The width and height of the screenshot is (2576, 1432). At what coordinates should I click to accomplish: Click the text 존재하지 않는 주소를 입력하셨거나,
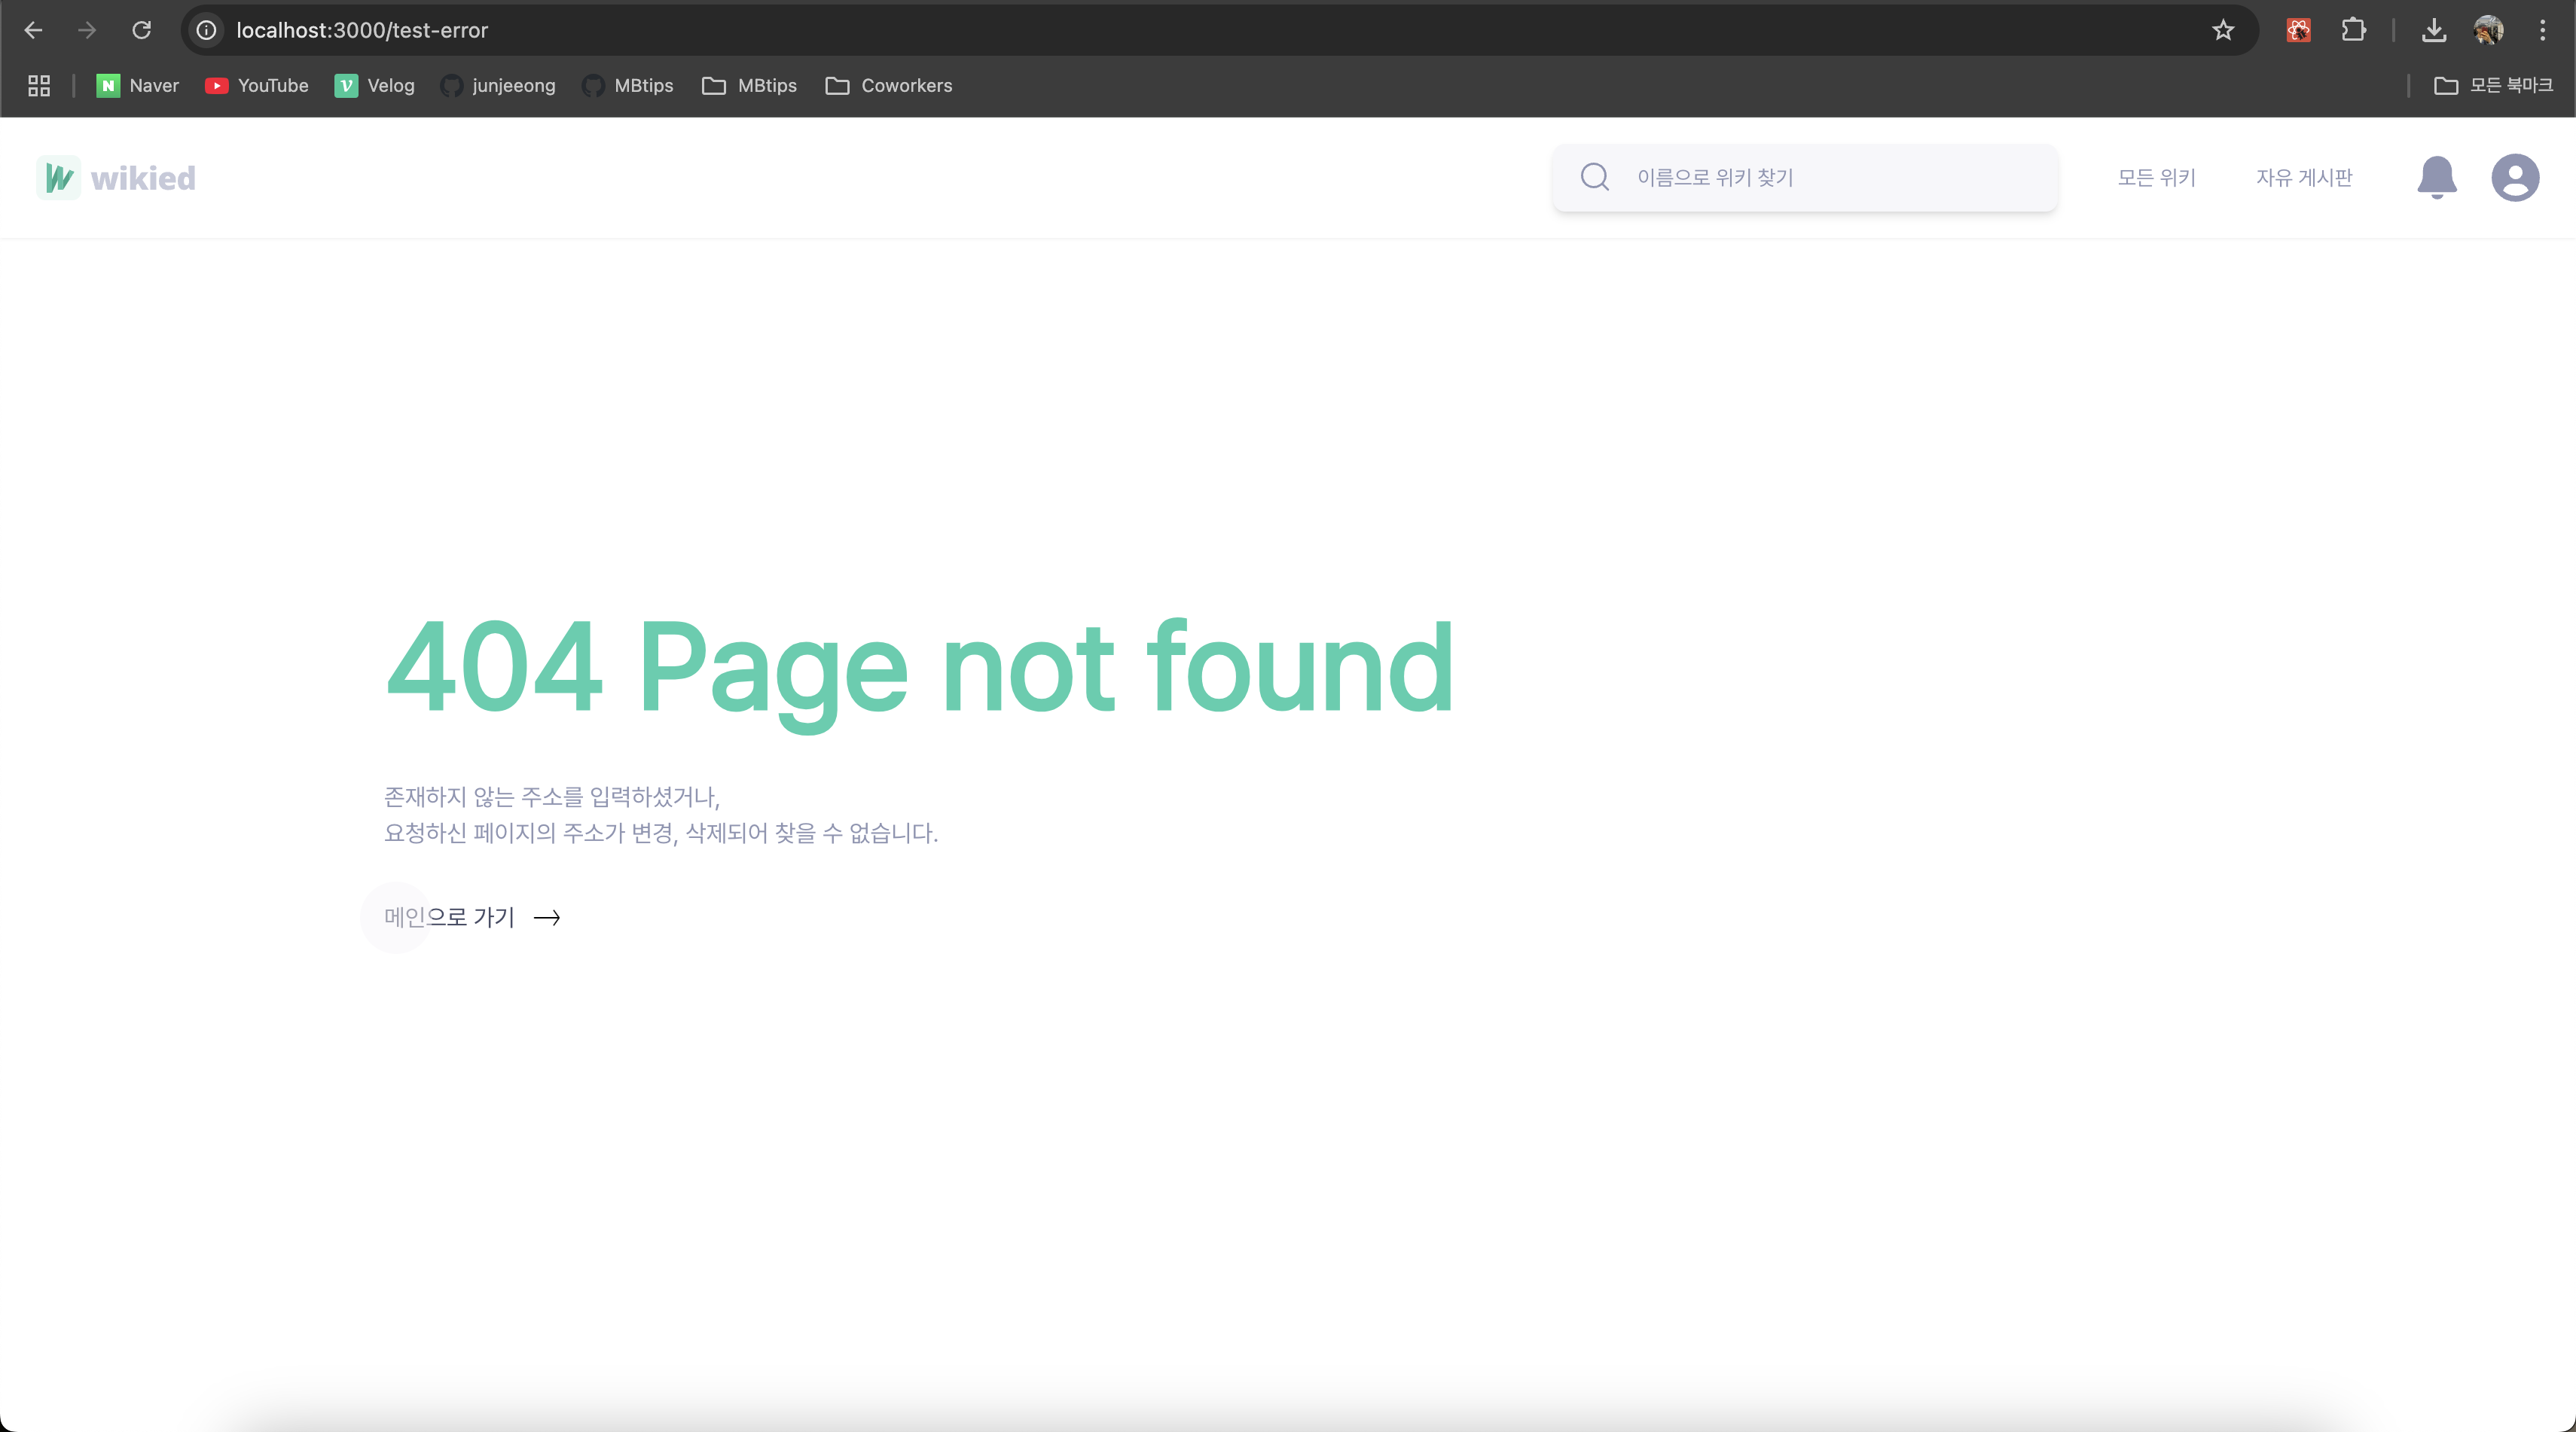tap(552, 797)
